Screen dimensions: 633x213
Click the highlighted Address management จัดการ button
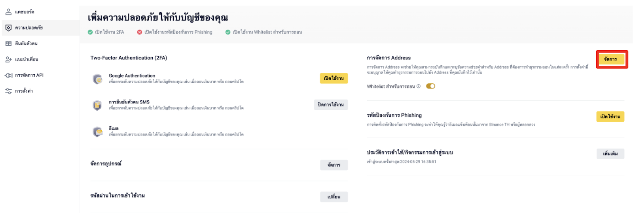click(610, 59)
